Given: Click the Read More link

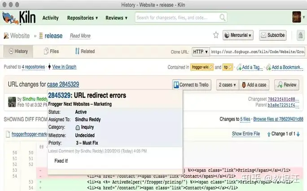Looking at the screenshot, I should pos(80,36).
